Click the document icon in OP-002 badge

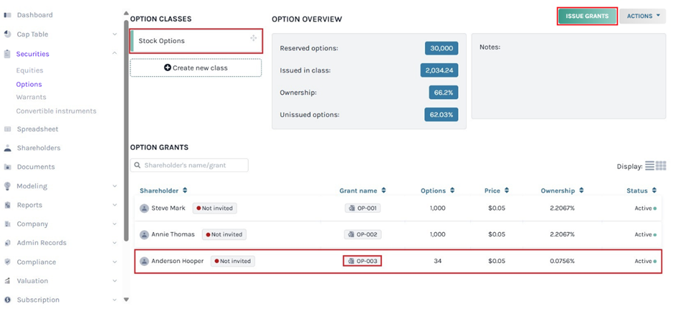point(351,234)
